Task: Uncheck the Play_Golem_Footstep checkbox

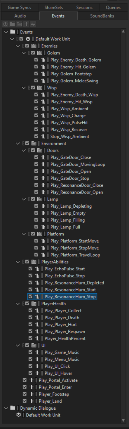Action: coord(36,74)
